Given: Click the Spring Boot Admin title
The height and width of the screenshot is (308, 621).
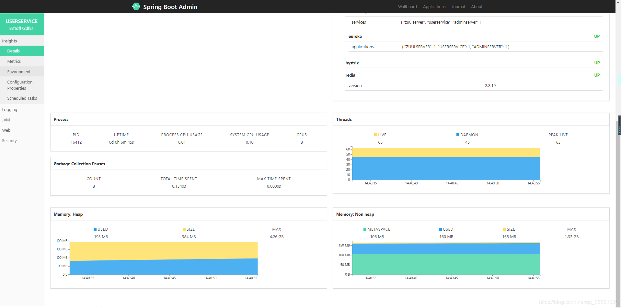Looking at the screenshot, I should (x=170, y=7).
